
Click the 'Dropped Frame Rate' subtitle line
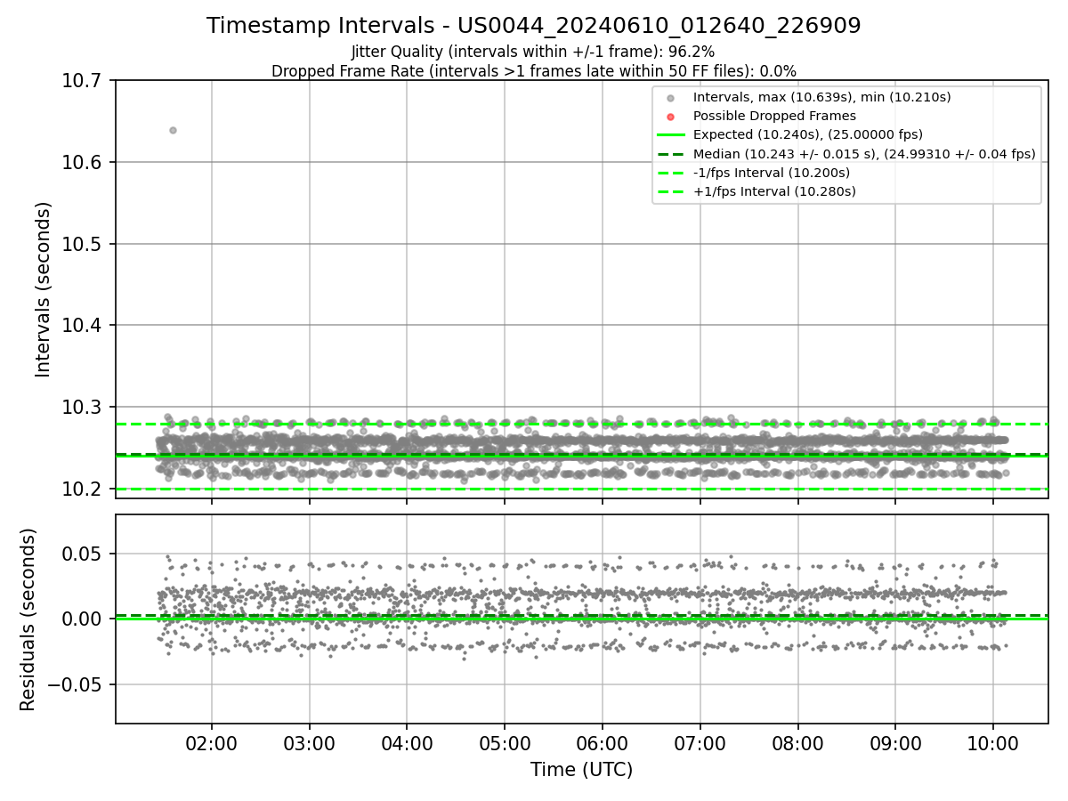click(x=533, y=71)
